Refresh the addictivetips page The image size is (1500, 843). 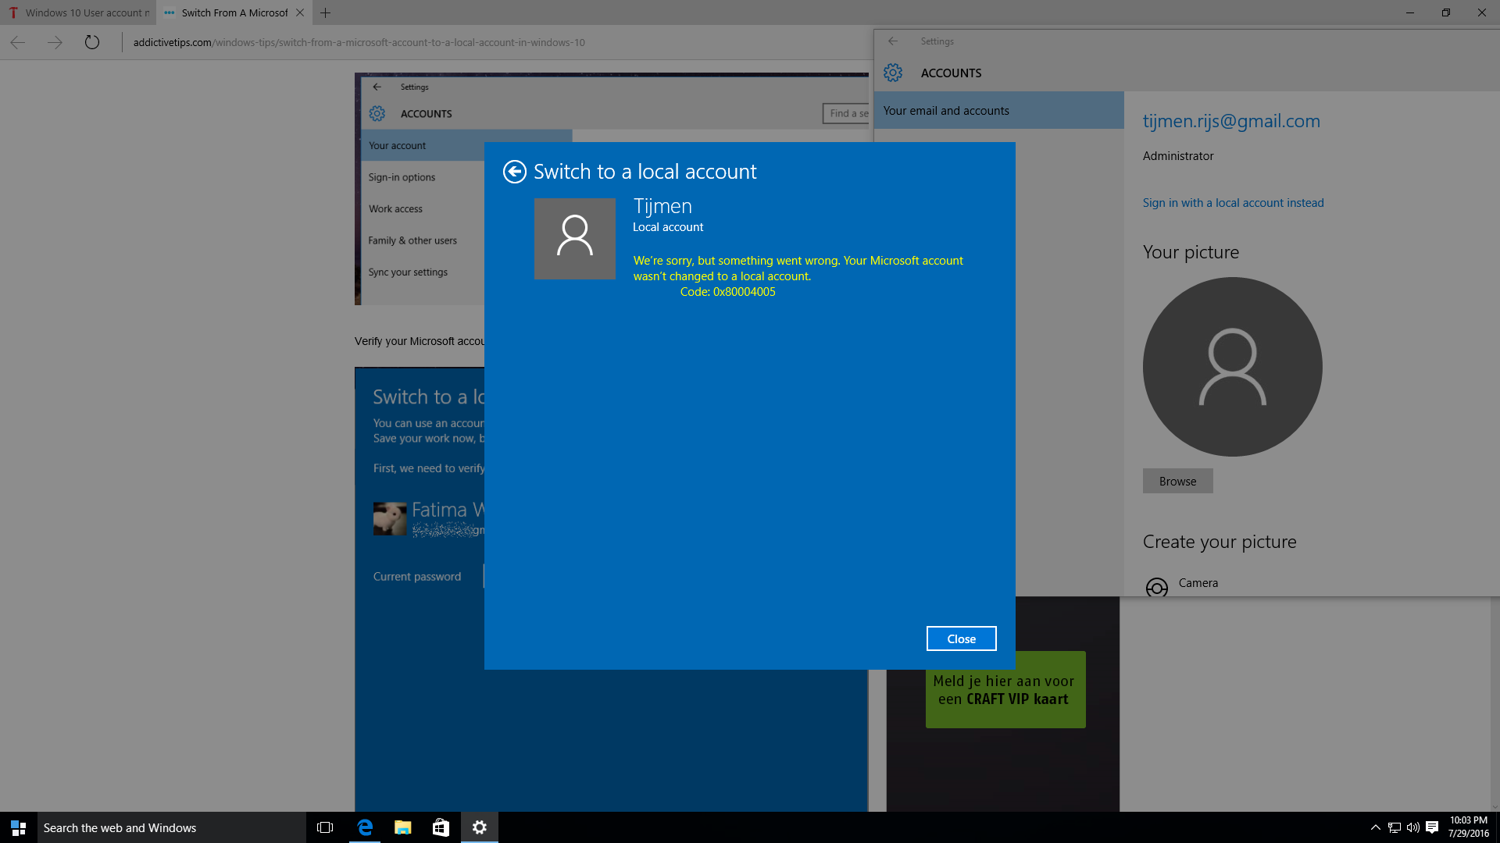point(92,42)
